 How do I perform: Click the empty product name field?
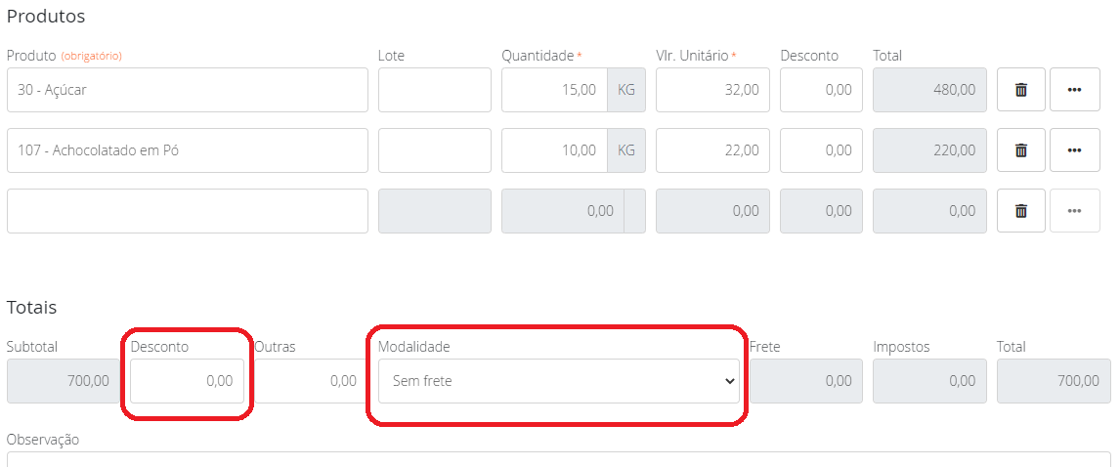pyautogui.click(x=188, y=211)
